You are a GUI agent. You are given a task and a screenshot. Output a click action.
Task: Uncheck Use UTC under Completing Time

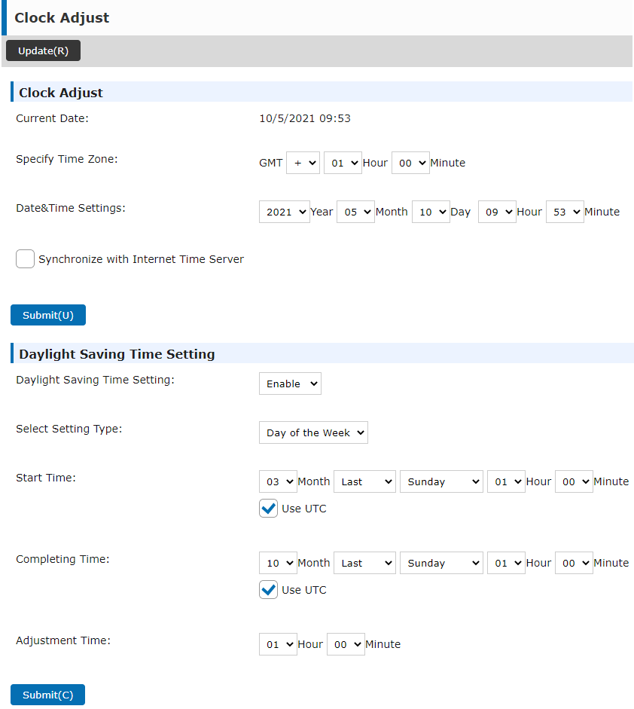268,589
